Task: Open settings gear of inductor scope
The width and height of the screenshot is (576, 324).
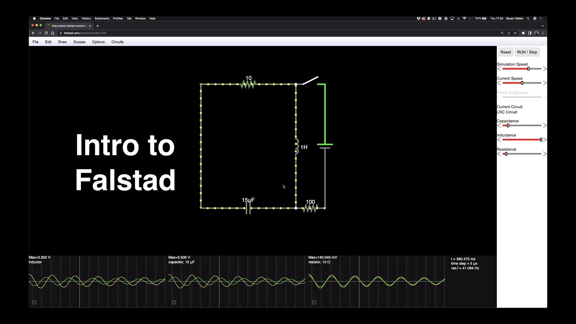Action: tap(34, 302)
